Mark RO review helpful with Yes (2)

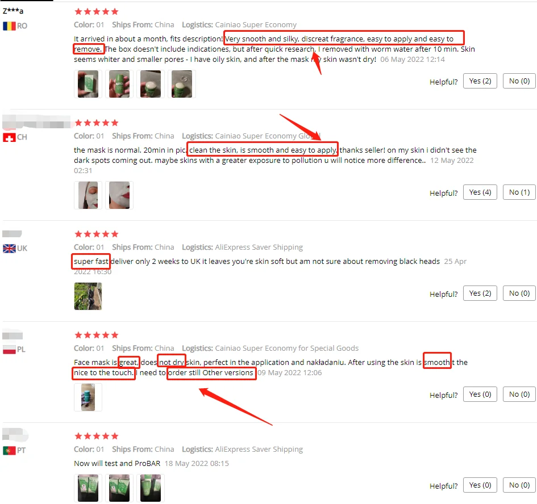pyautogui.click(x=480, y=81)
